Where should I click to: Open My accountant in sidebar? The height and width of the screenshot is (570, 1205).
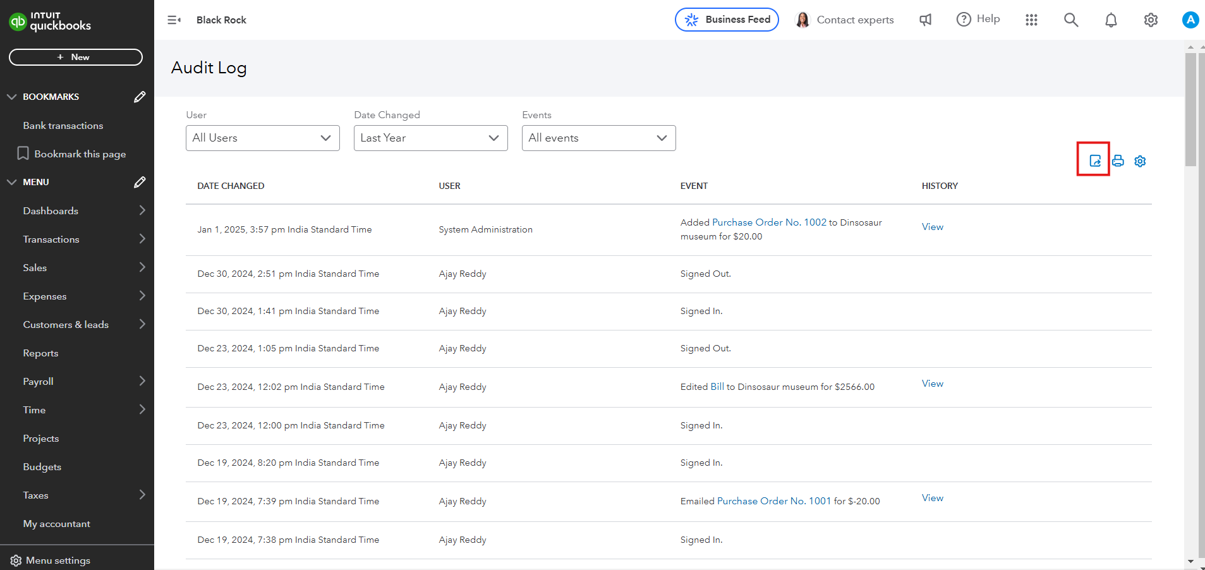click(57, 524)
